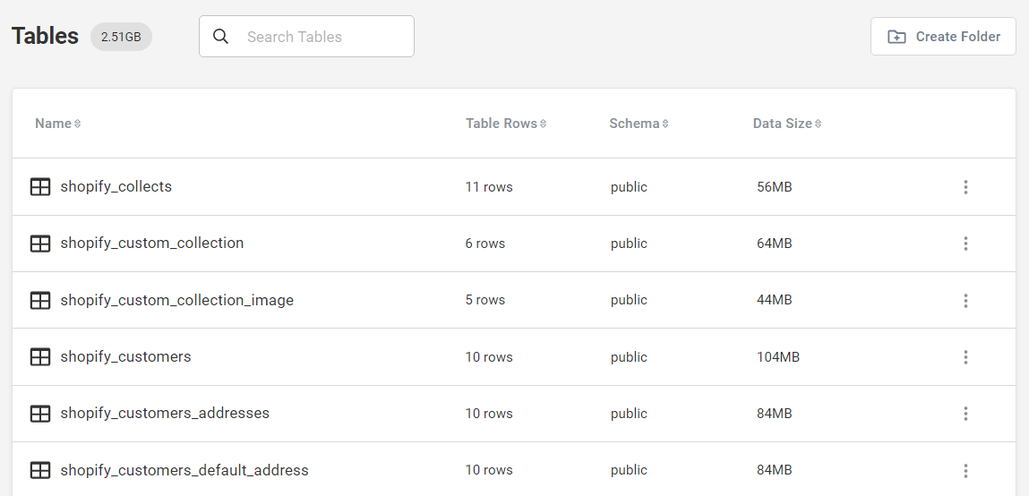
Task: Click the Tables page heading
Action: pyautogui.click(x=46, y=36)
